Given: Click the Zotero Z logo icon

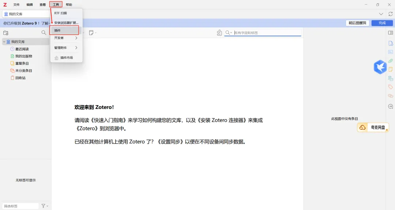Looking at the screenshot, I should click(x=5, y=4).
